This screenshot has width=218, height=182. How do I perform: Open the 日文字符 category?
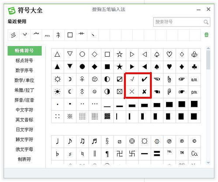(x=24, y=130)
